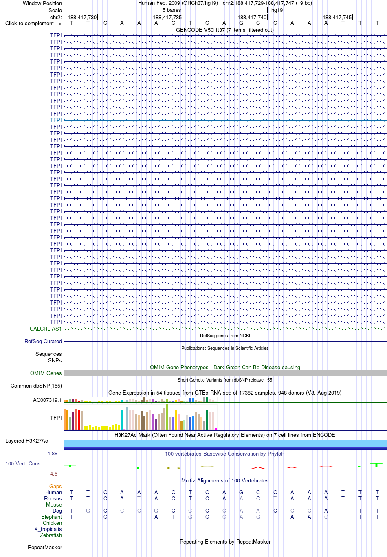Click the TFPI label in GTEx expression track
This screenshot has width=387, height=557.
tap(56, 418)
